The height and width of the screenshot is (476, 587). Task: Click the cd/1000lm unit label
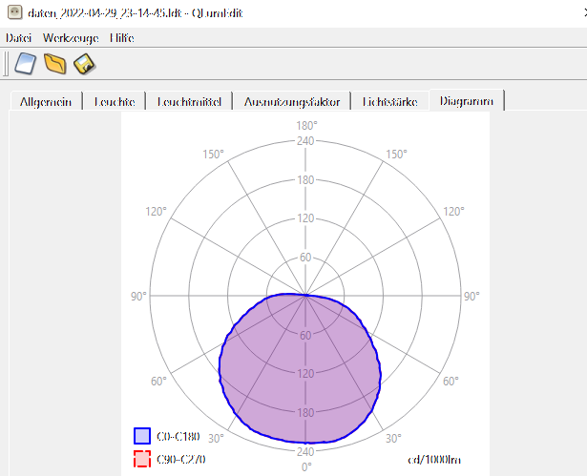[x=434, y=459]
